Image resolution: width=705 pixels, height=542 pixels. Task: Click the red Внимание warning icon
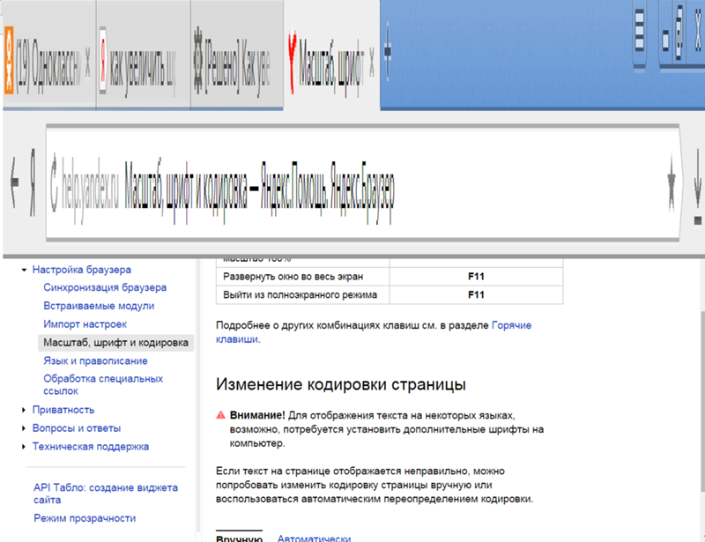(x=221, y=415)
